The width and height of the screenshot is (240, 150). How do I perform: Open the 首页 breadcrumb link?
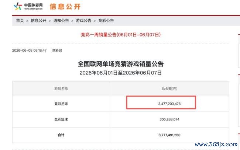coord(20,21)
